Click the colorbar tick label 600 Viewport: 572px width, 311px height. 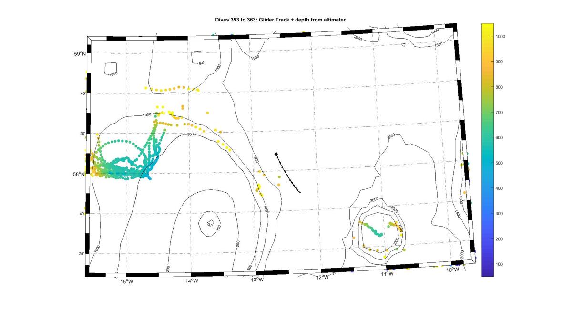(500, 137)
